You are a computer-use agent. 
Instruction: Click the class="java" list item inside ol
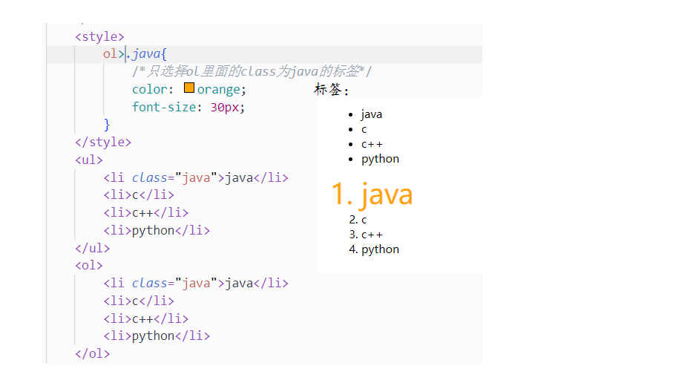coord(196,283)
